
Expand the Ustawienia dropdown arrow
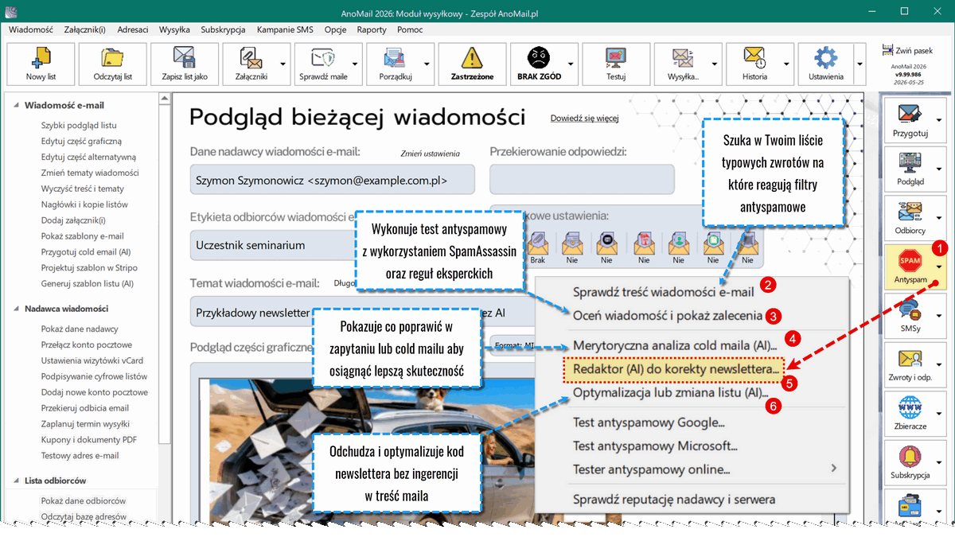(x=859, y=64)
